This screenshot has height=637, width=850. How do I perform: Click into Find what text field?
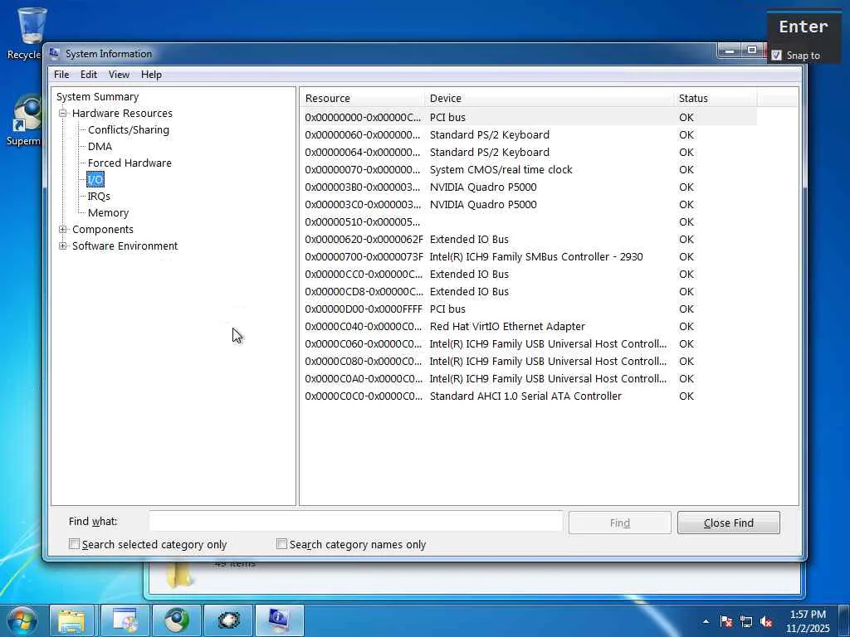click(355, 522)
